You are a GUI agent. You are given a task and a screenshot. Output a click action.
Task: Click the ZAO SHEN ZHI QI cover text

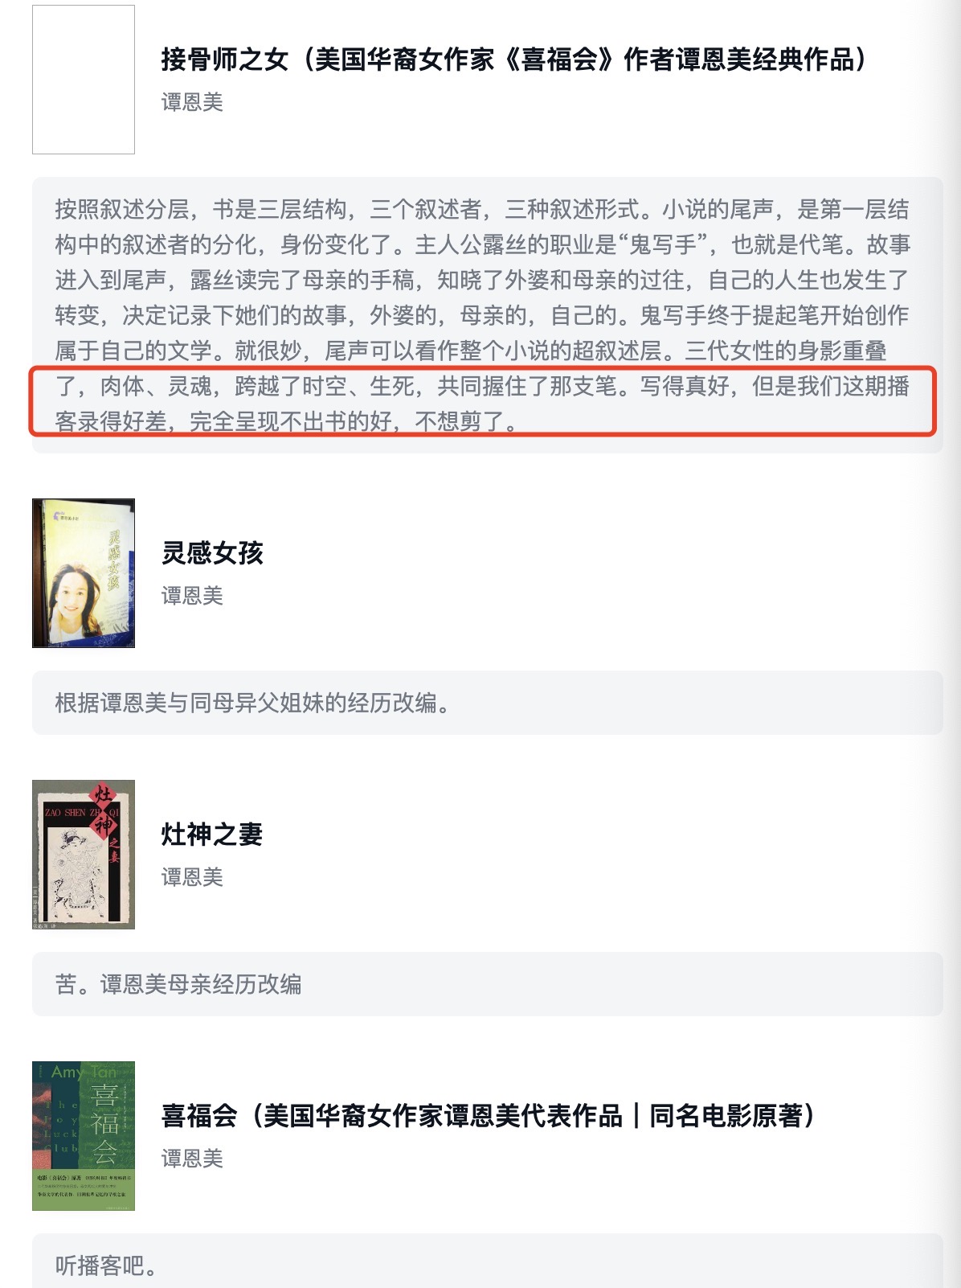click(80, 813)
